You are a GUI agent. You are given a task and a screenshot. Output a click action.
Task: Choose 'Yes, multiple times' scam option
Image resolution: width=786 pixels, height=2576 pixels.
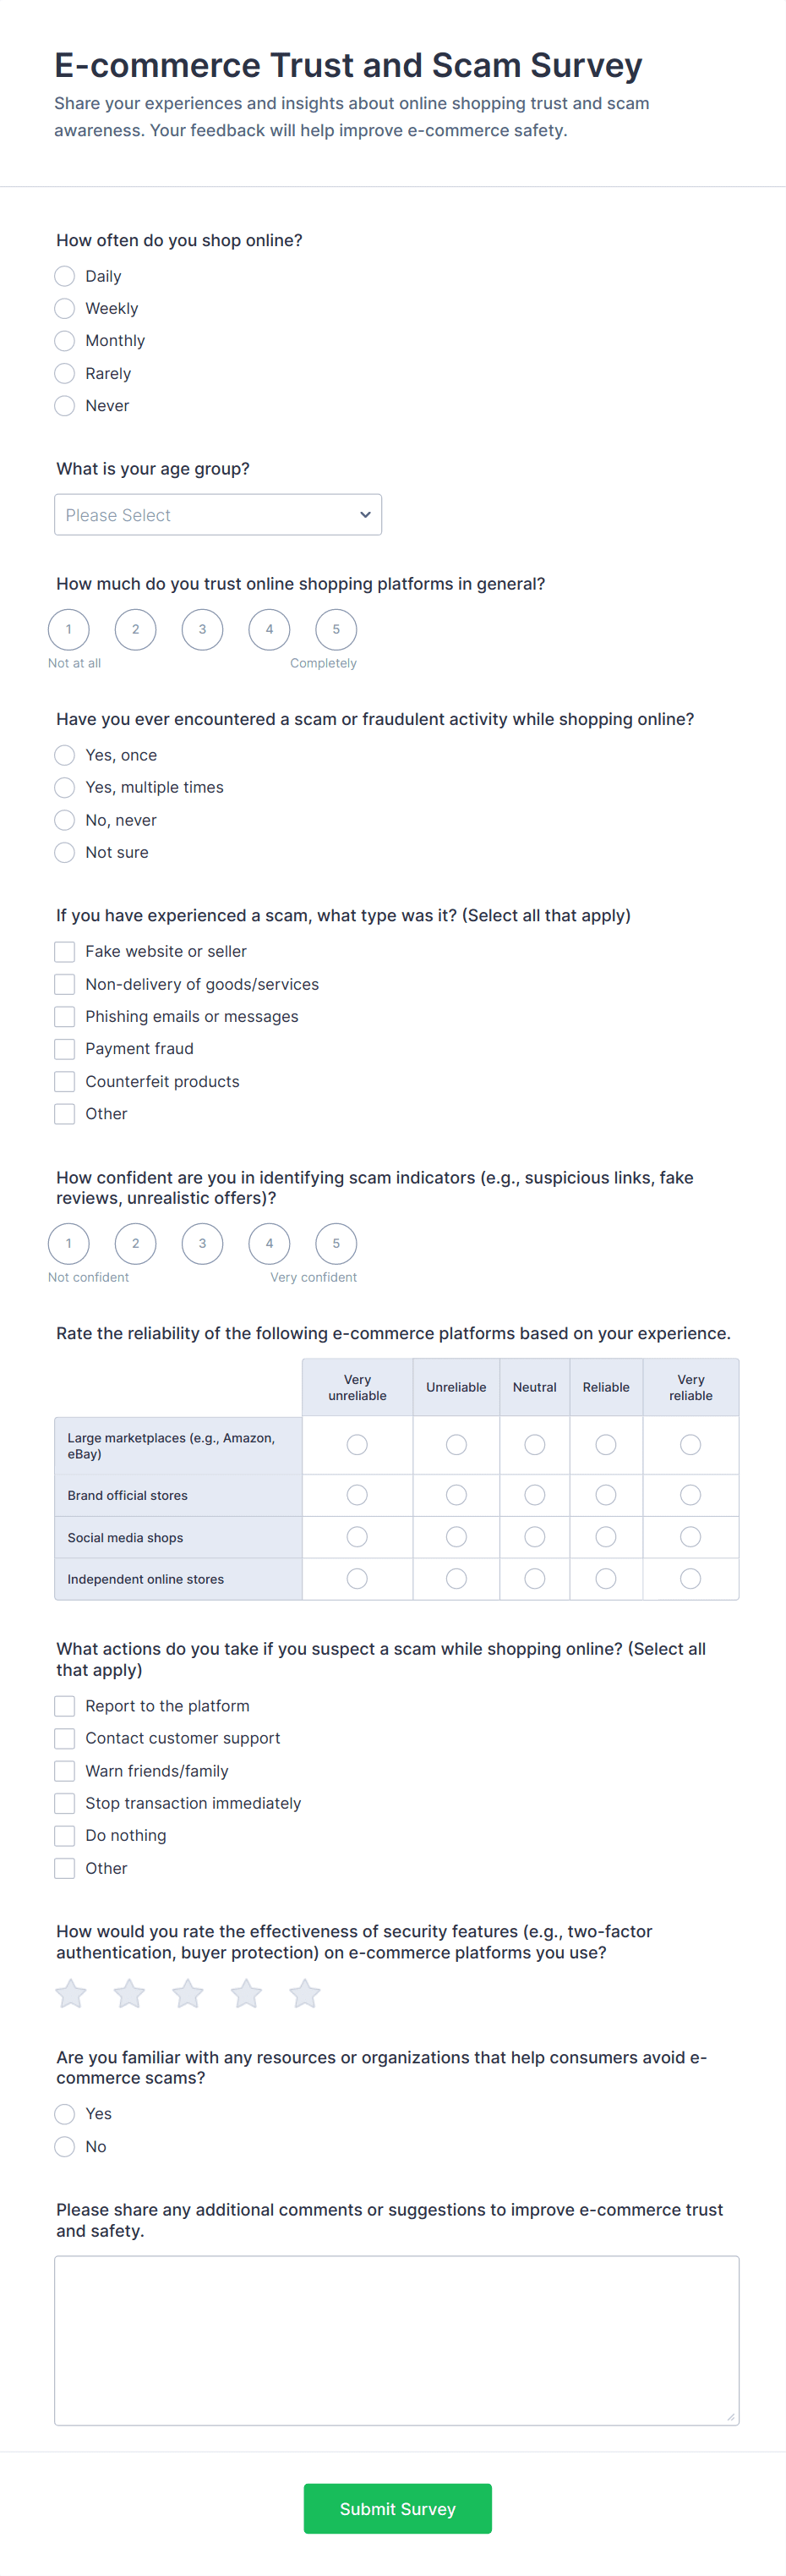65,787
